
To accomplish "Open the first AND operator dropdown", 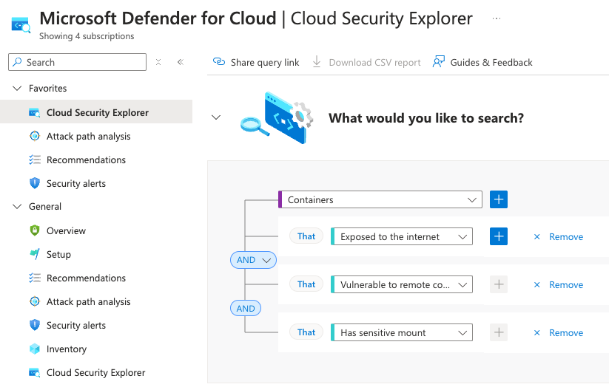I will click(253, 260).
